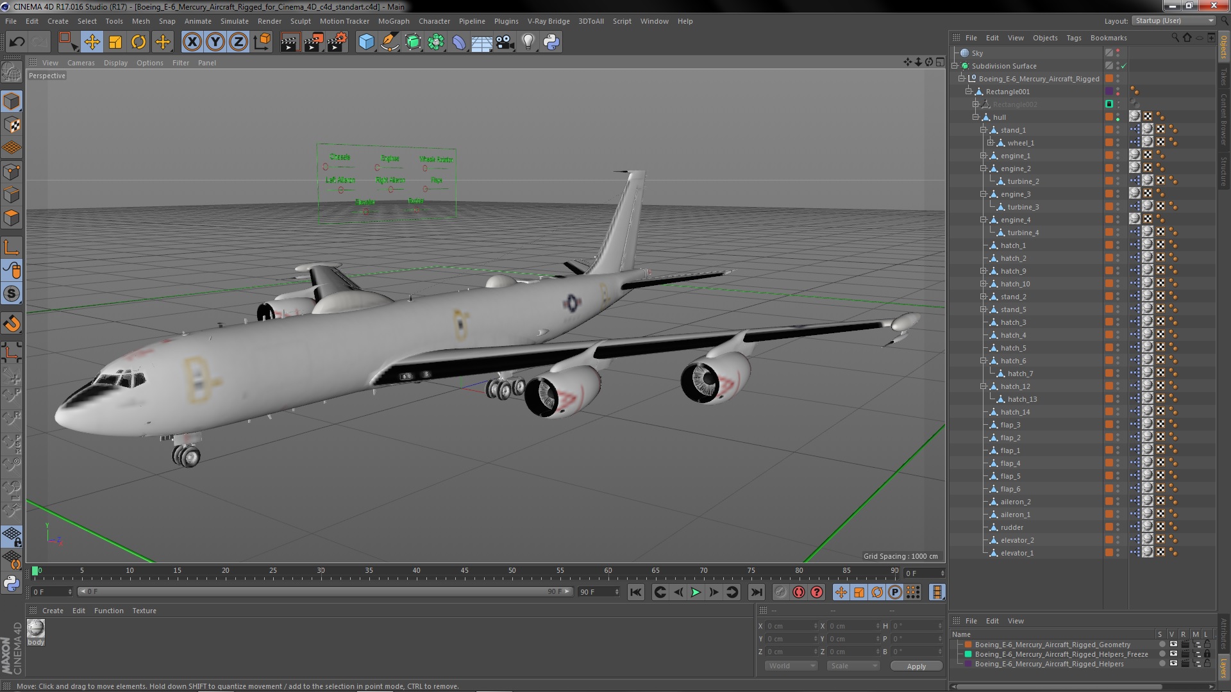The width and height of the screenshot is (1231, 692).
Task: Click the X position input field
Action: 792,626
